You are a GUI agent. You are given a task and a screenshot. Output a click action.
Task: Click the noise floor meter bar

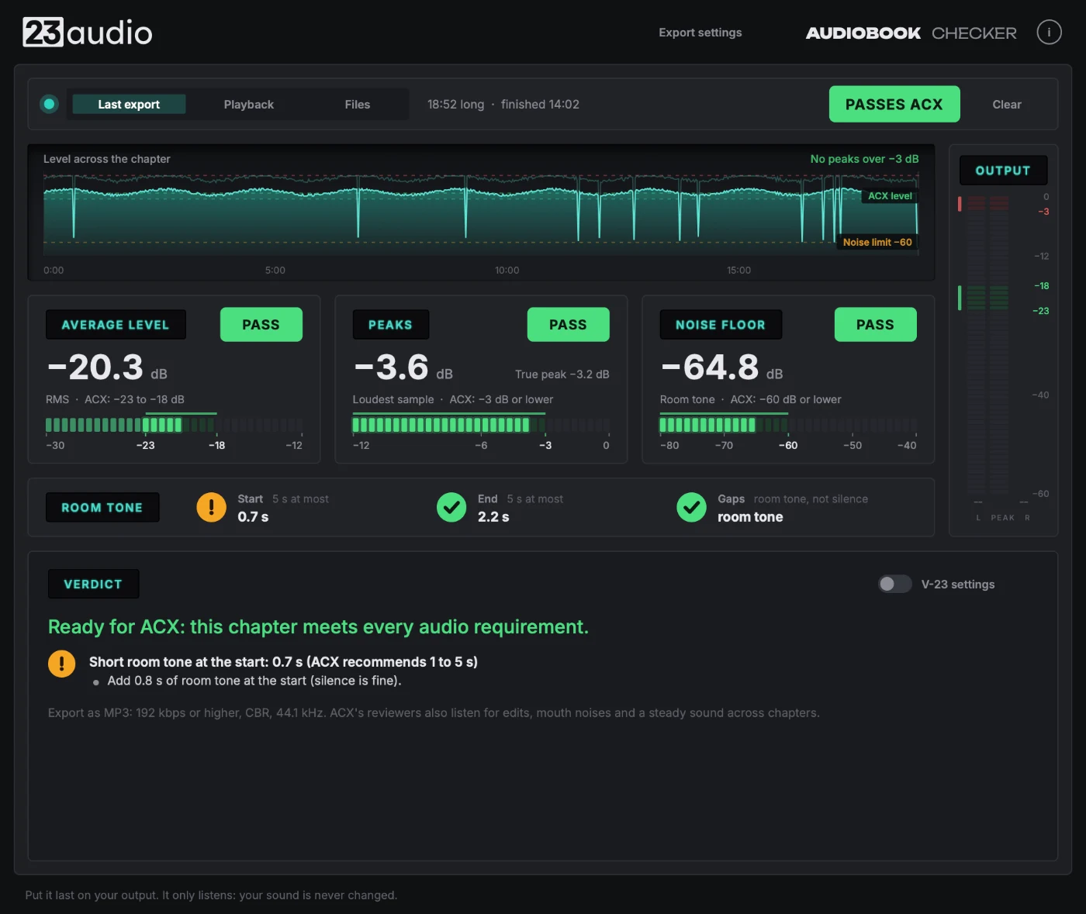pyautogui.click(x=788, y=425)
